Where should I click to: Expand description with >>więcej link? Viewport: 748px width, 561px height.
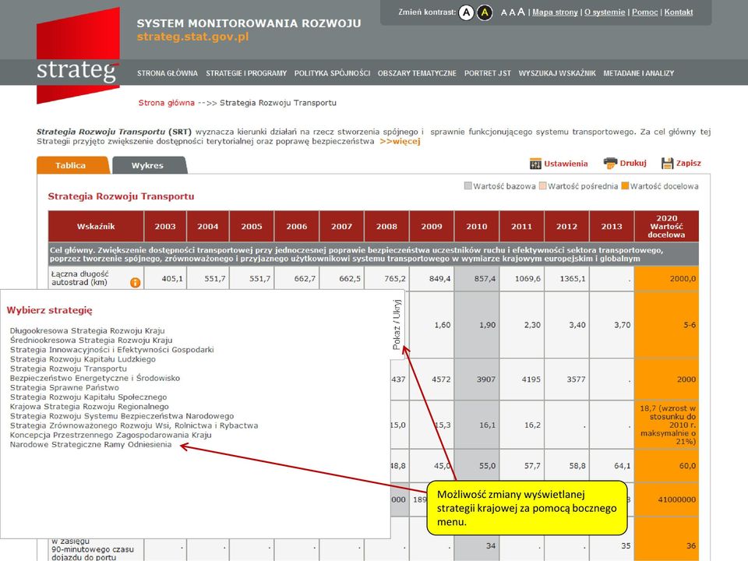[x=400, y=141]
